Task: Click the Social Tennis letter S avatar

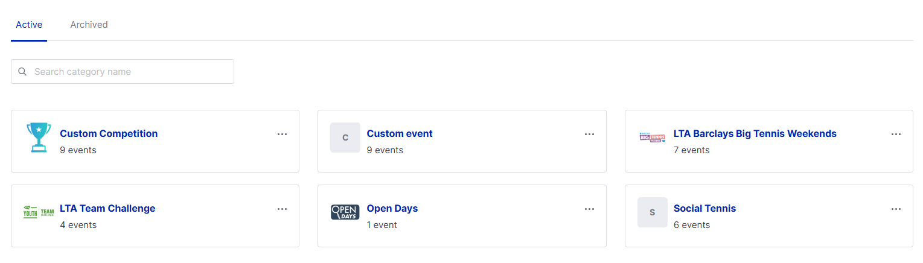Action: click(x=652, y=212)
